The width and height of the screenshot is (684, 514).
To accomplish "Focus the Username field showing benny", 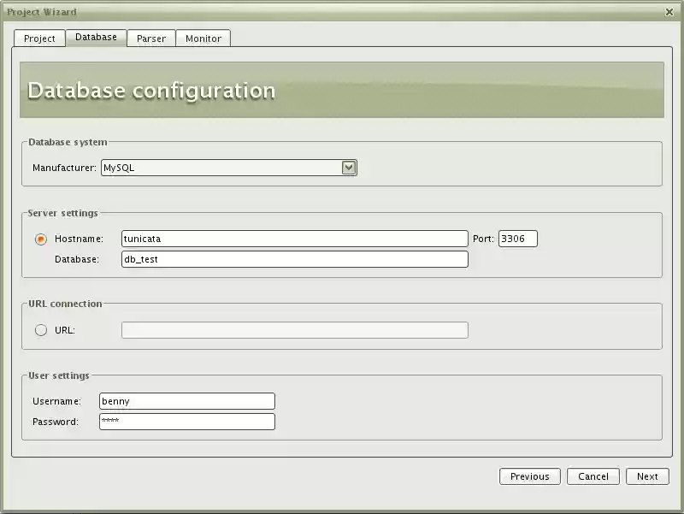I will click(x=186, y=401).
